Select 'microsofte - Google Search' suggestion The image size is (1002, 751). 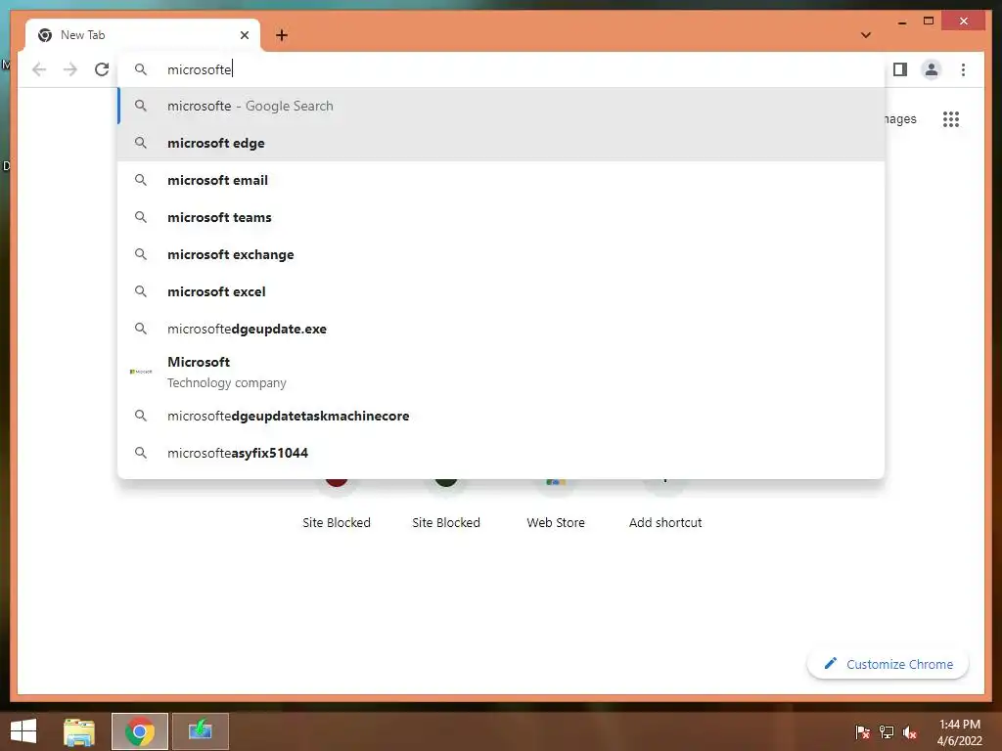pyautogui.click(x=501, y=106)
